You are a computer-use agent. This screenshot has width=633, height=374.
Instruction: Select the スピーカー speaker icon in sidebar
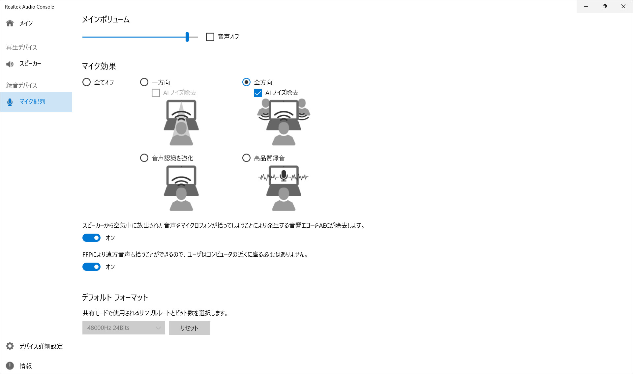[x=10, y=64]
